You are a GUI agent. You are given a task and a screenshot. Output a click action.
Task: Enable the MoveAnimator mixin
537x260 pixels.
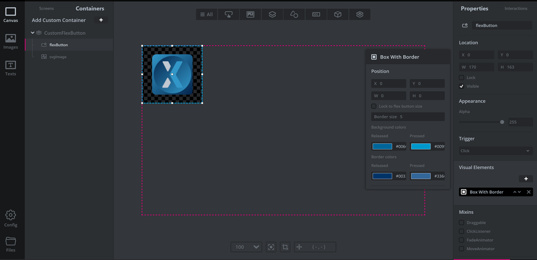click(x=462, y=249)
